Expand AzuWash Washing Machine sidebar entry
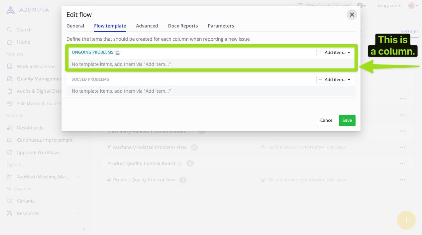Screen dimensions: 422x235 coord(78,177)
